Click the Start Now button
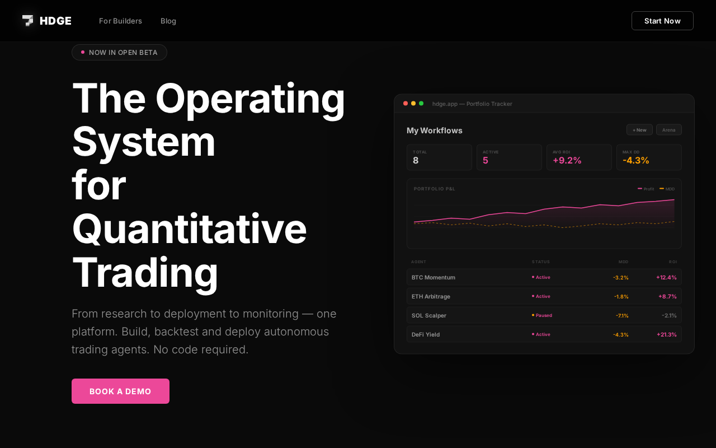716x448 pixels. 662,21
